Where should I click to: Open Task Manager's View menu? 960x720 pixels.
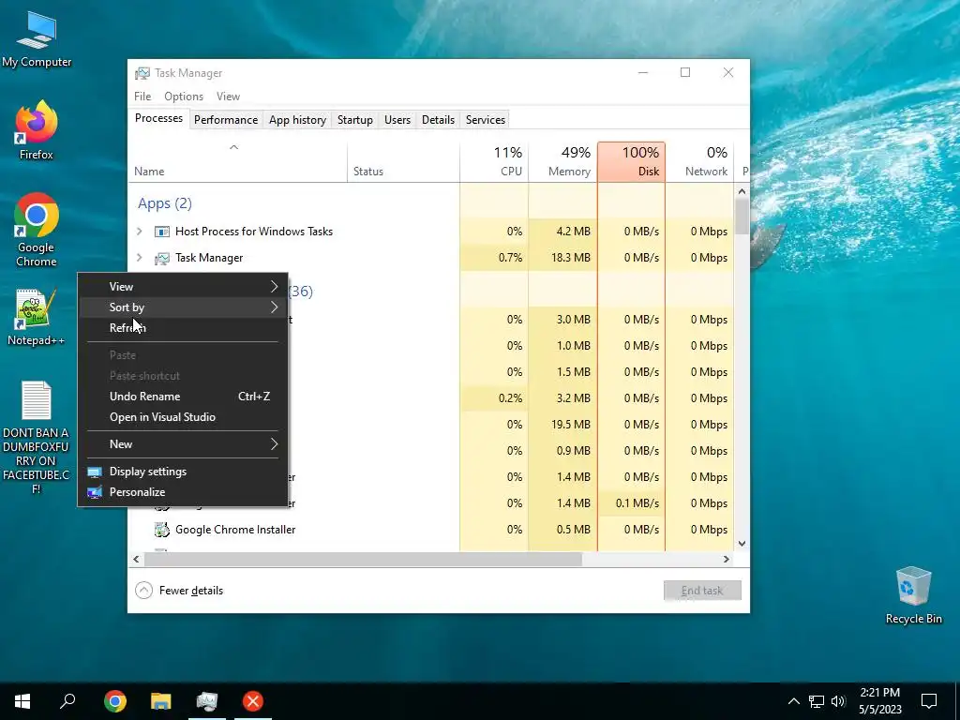pos(228,97)
